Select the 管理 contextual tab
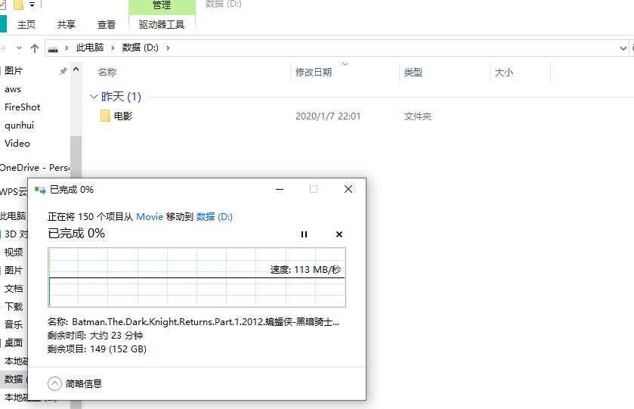The image size is (634, 409). pyautogui.click(x=162, y=5)
